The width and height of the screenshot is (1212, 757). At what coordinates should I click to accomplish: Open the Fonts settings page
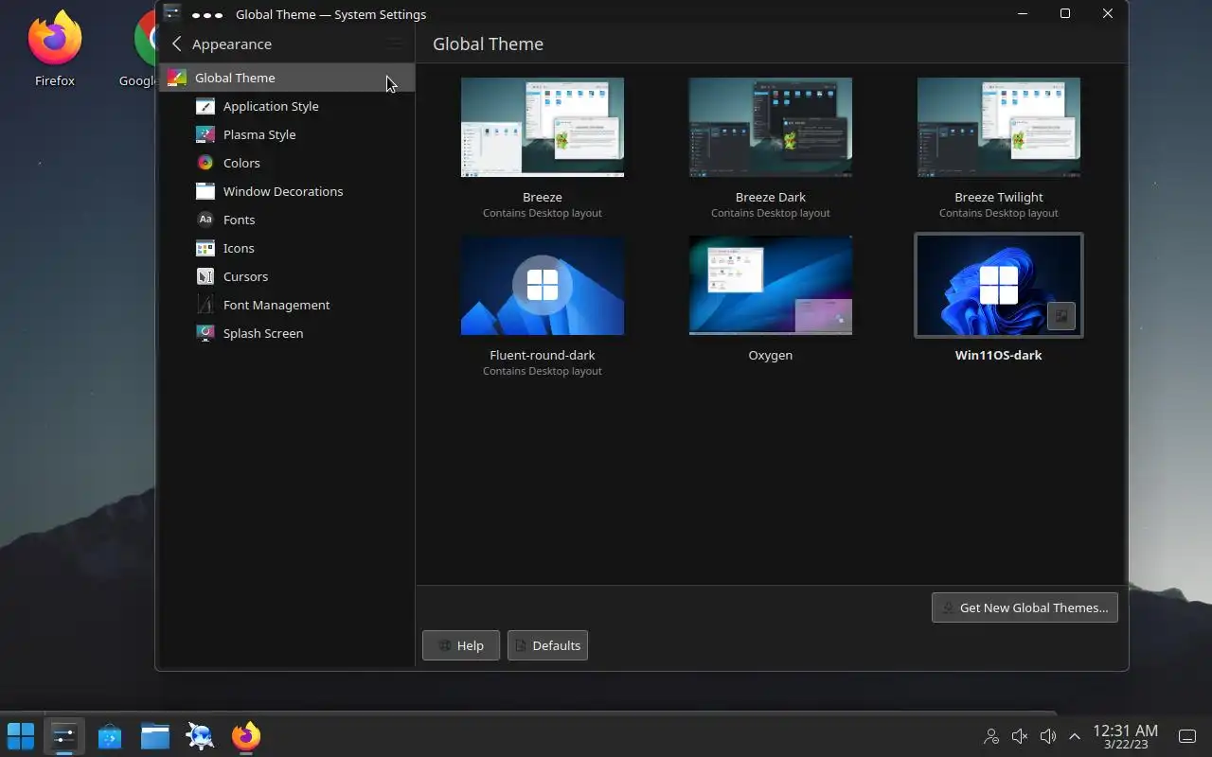click(x=239, y=220)
